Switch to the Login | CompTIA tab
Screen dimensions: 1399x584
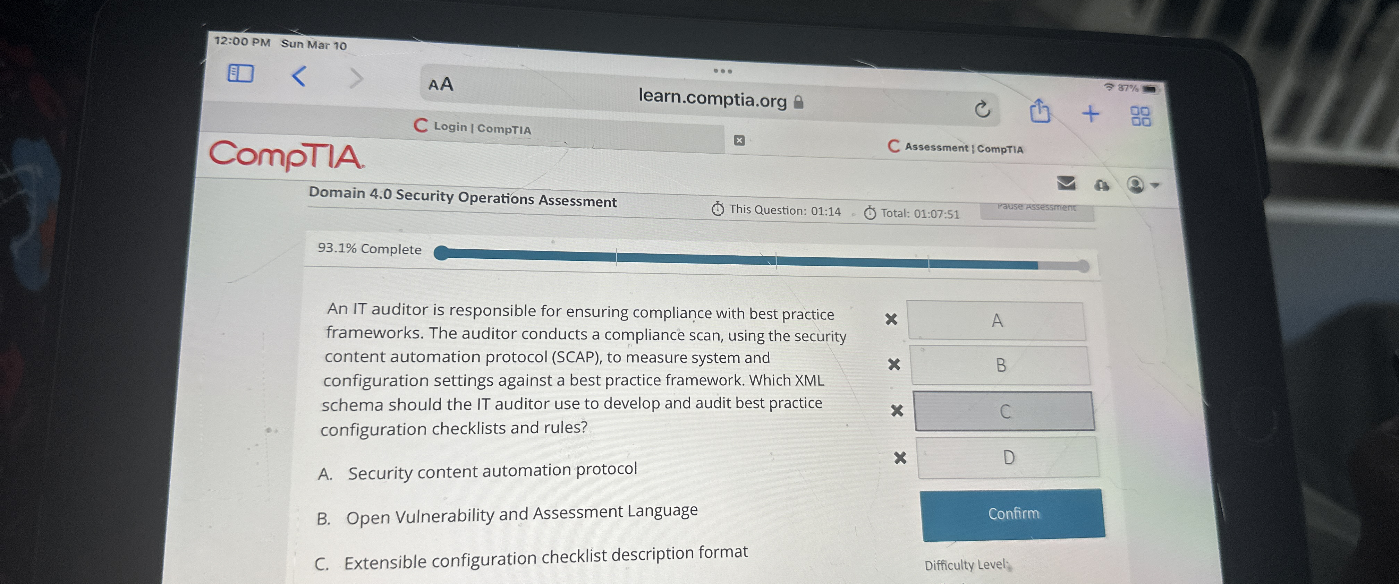pyautogui.click(x=473, y=128)
